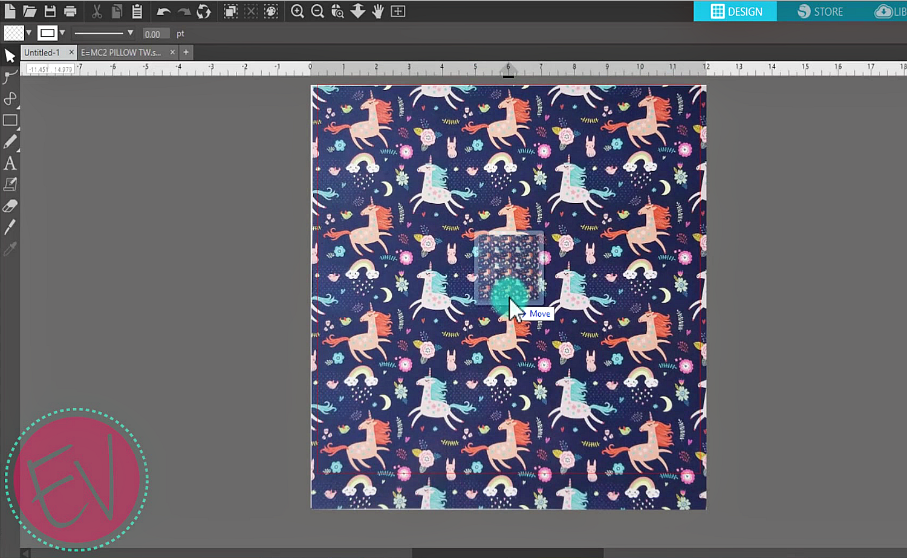The height and width of the screenshot is (558, 907).
Task: Switch to E=MC2 PILLOW TW tab
Action: pyautogui.click(x=121, y=53)
